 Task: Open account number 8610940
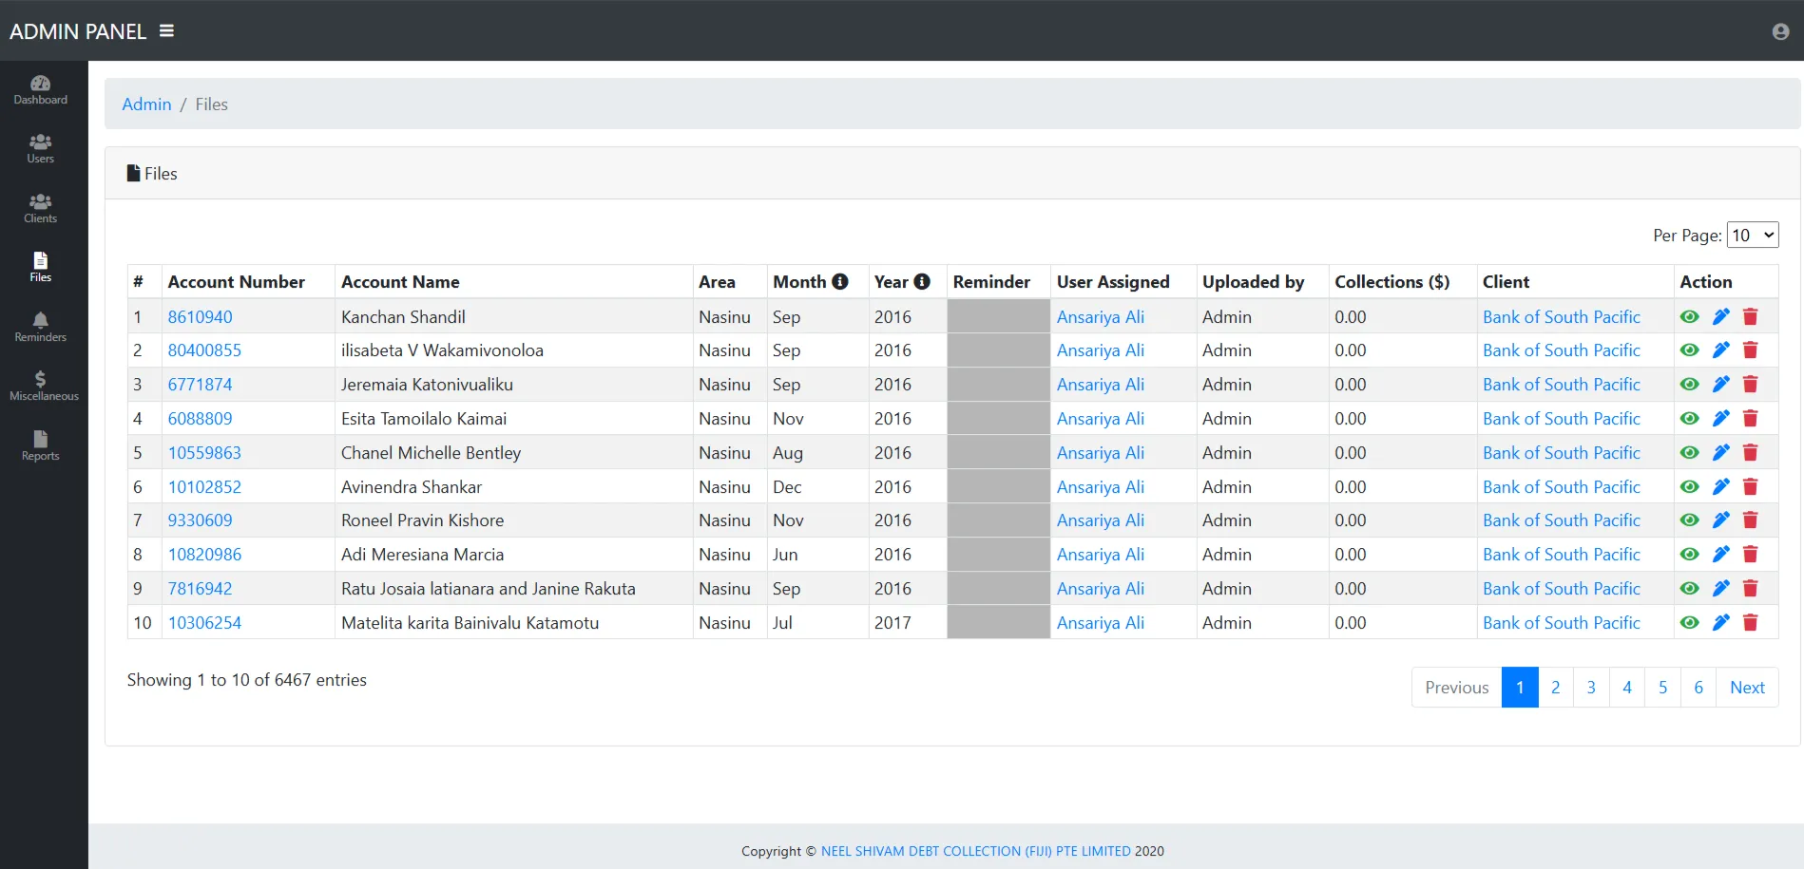click(x=200, y=317)
